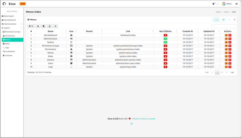Viewport: 242px width, 138px height.
Task: Open the notifications bell
Action: tap(213, 4)
